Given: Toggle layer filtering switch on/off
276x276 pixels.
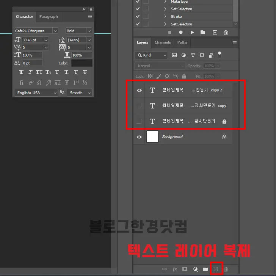Looking at the screenshot, I should pos(220,55).
